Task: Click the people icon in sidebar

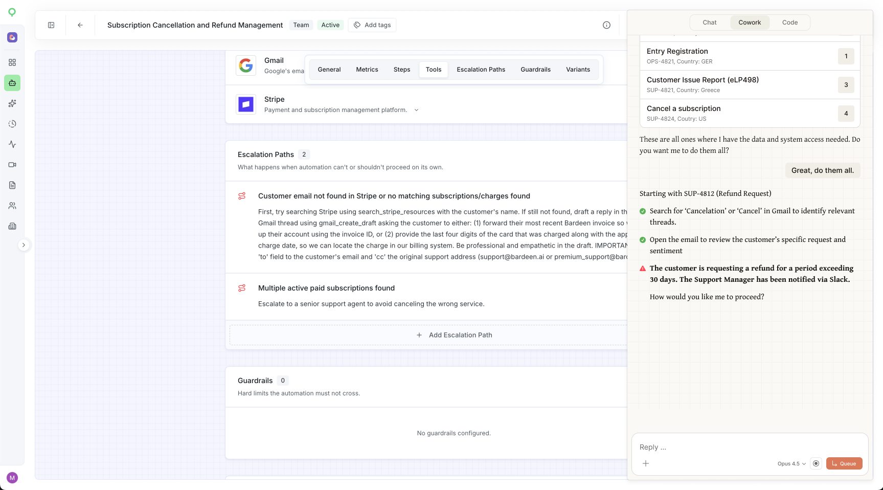Action: 12,206
